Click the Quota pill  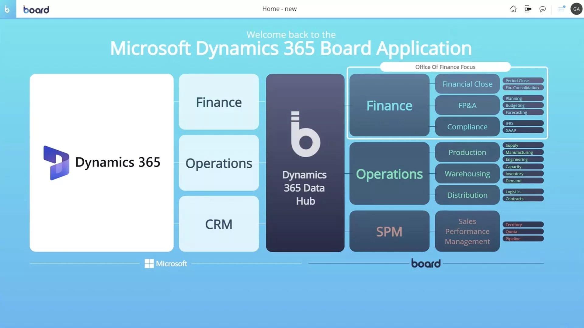click(x=523, y=231)
